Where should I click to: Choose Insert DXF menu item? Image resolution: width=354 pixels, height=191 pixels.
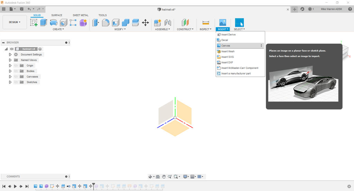[240, 62]
